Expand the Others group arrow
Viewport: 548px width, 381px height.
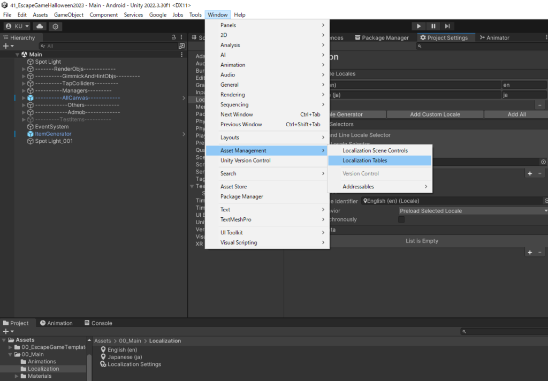pyautogui.click(x=24, y=105)
